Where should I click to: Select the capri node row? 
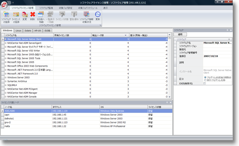(87, 115)
